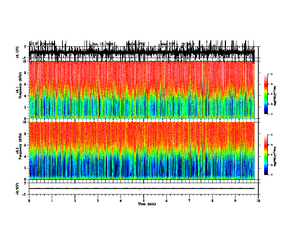Click time axis tick label '5'
Screen dimensions: 291x225
[144, 201]
